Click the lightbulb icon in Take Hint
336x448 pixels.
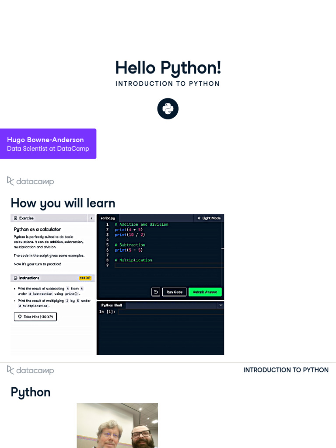20,317
